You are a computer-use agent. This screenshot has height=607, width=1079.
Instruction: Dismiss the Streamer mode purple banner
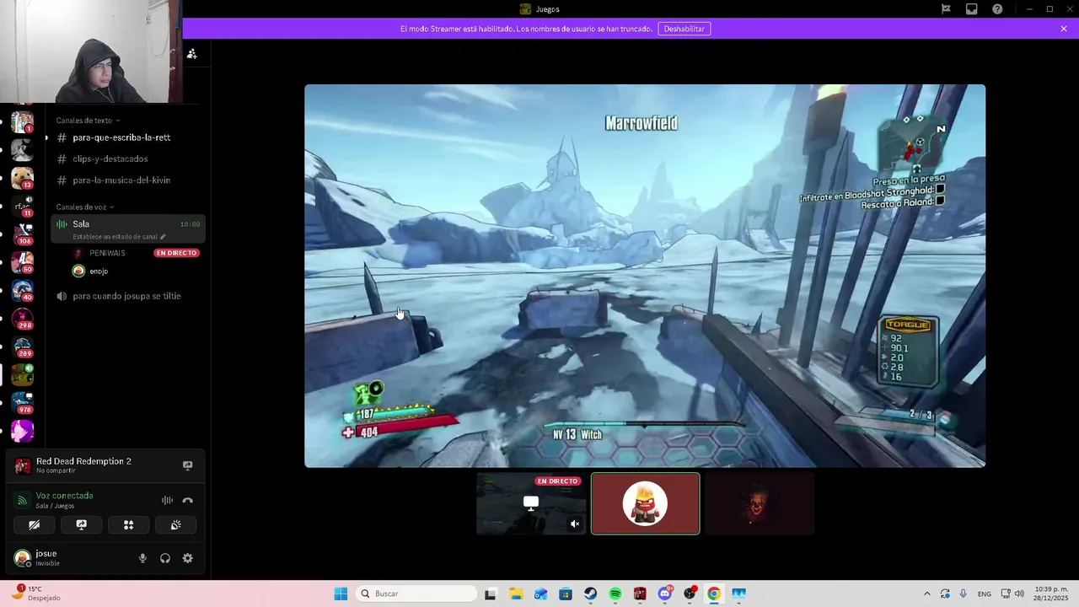pyautogui.click(x=1064, y=29)
